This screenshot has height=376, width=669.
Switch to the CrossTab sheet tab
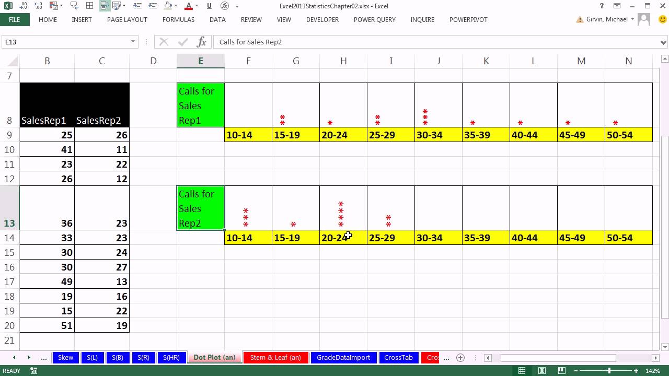click(399, 358)
